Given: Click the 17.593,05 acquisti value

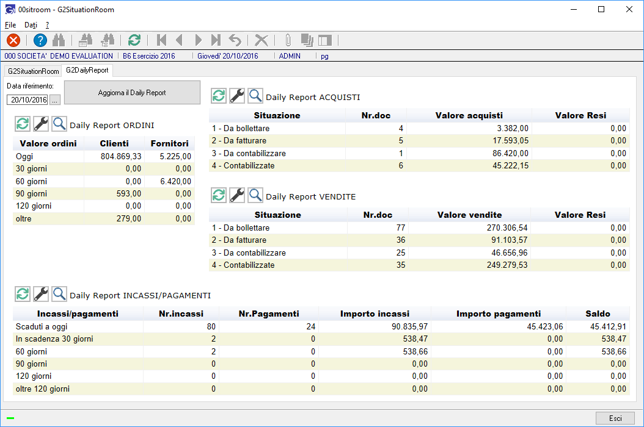Looking at the screenshot, I should click(x=511, y=141).
